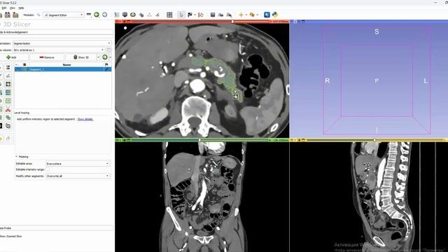Open the view layout grid selector
448x252 pixels.
click(169, 15)
